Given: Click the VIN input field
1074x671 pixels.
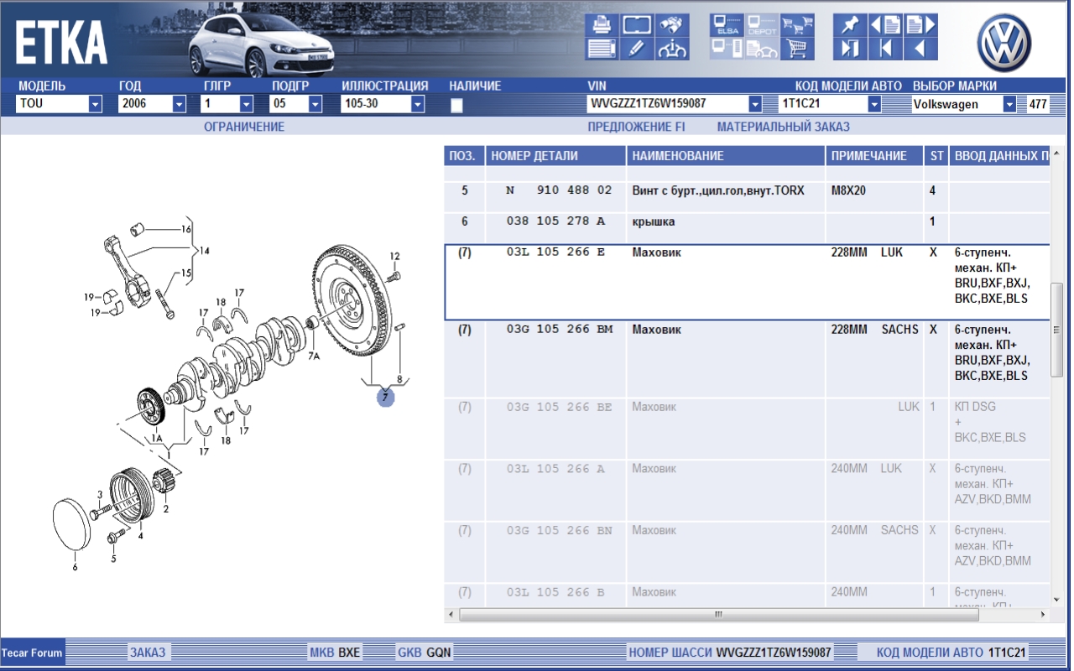Looking at the screenshot, I should coord(667,104).
